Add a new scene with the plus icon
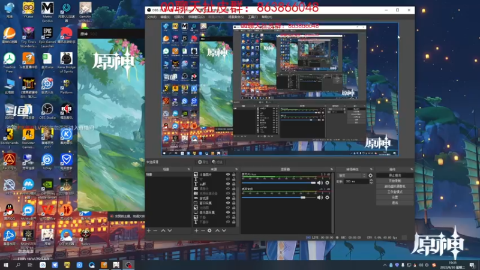The width and height of the screenshot is (480, 270). click(149, 230)
